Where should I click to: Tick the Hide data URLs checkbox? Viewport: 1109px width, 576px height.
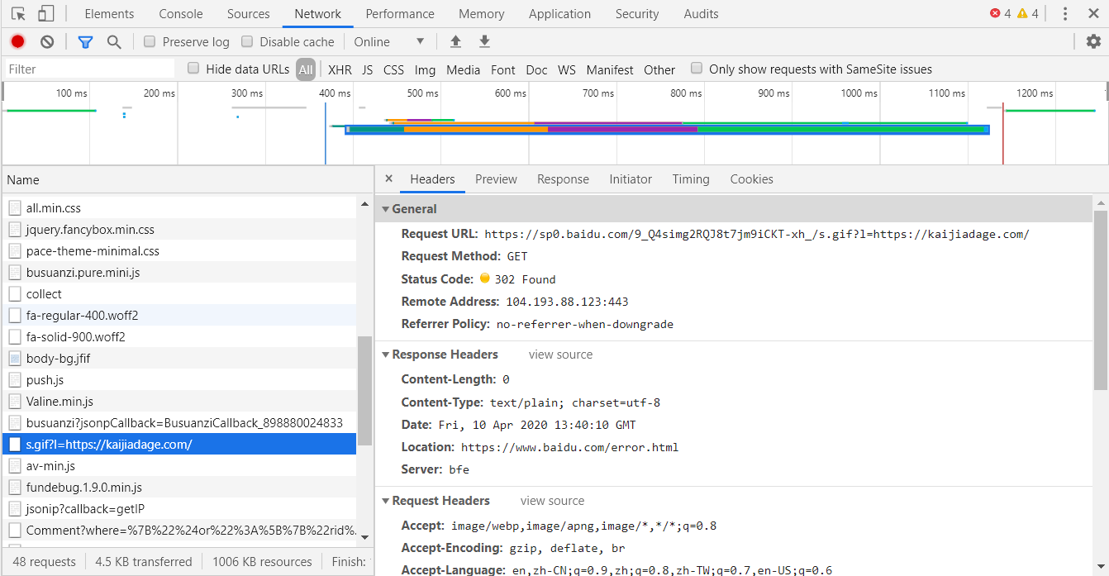click(193, 69)
